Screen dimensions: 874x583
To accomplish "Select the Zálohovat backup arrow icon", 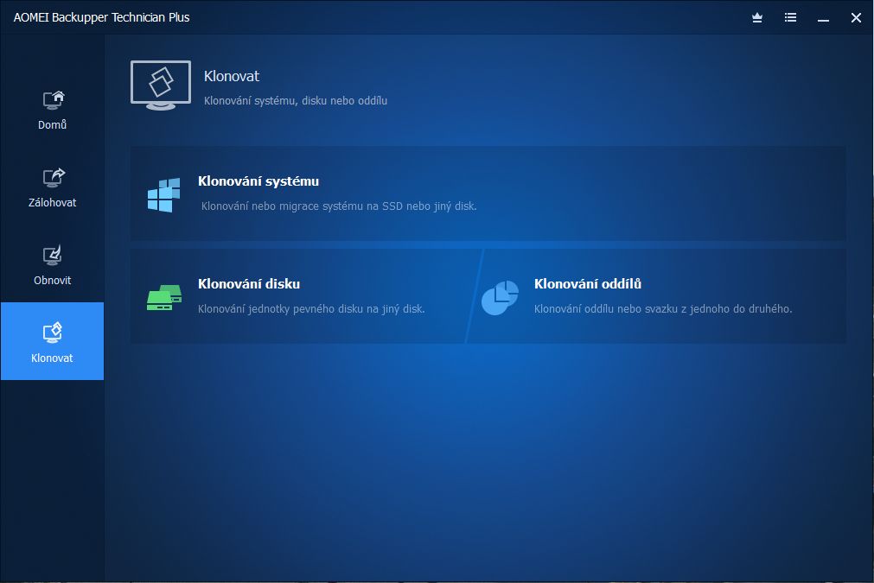I will tap(53, 178).
